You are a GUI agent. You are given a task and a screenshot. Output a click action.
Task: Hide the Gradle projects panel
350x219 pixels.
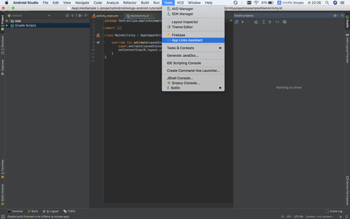[342, 15]
